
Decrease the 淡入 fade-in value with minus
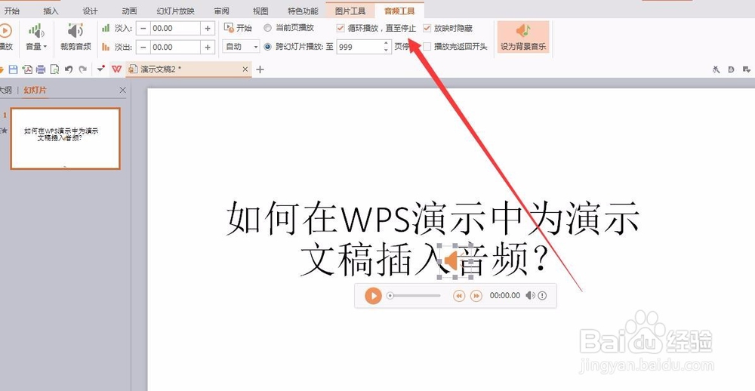coord(143,29)
